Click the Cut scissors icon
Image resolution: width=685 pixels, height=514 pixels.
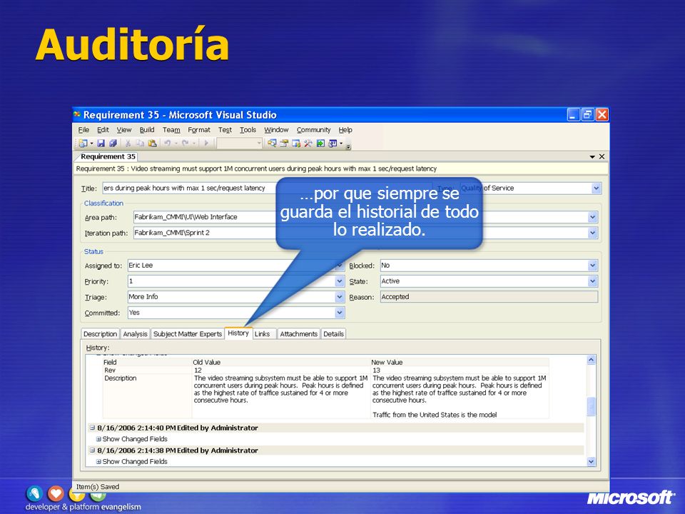click(x=128, y=143)
